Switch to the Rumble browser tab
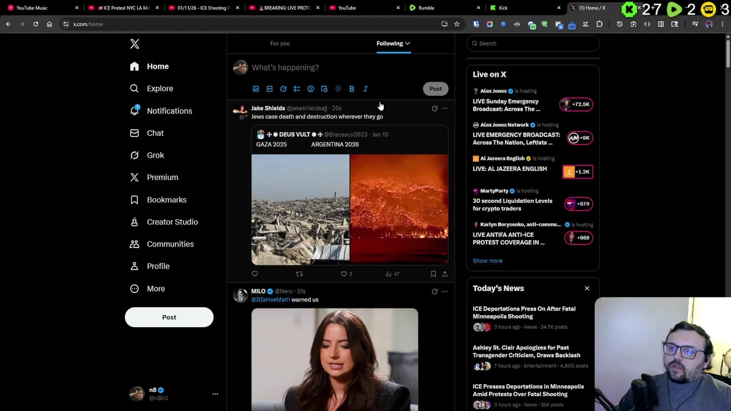This screenshot has width=731, height=411. coord(445,8)
